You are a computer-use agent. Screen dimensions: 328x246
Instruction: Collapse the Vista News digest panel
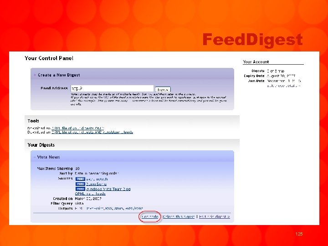pyautogui.click(x=35, y=157)
